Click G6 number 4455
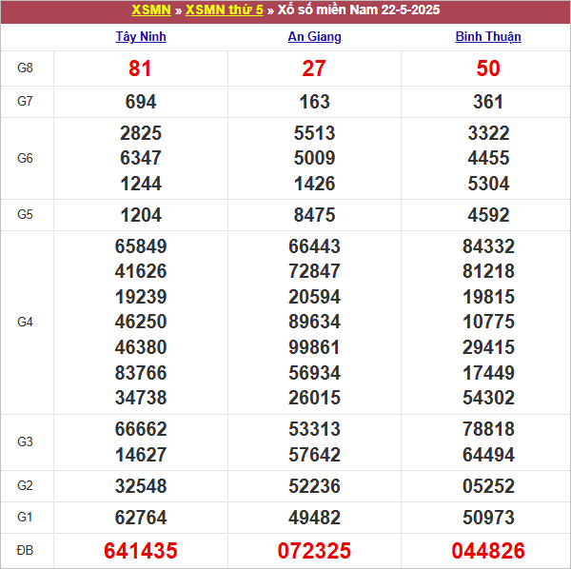 coord(489,158)
